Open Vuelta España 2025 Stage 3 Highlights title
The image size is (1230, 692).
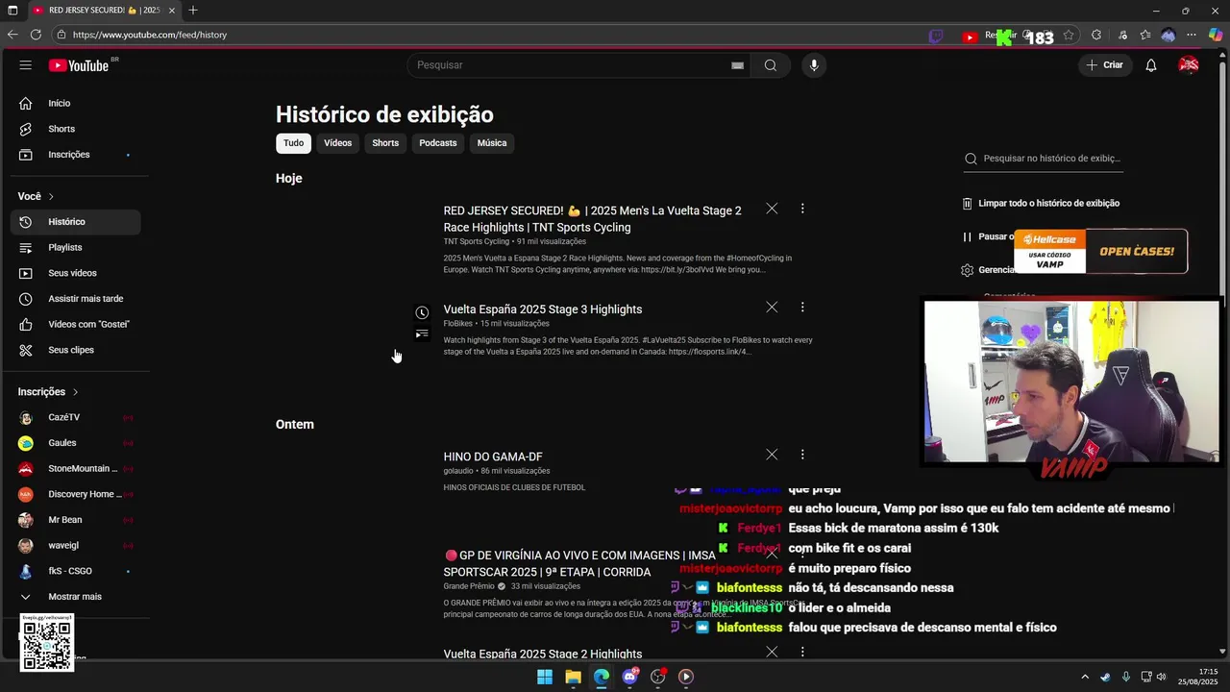tap(543, 309)
